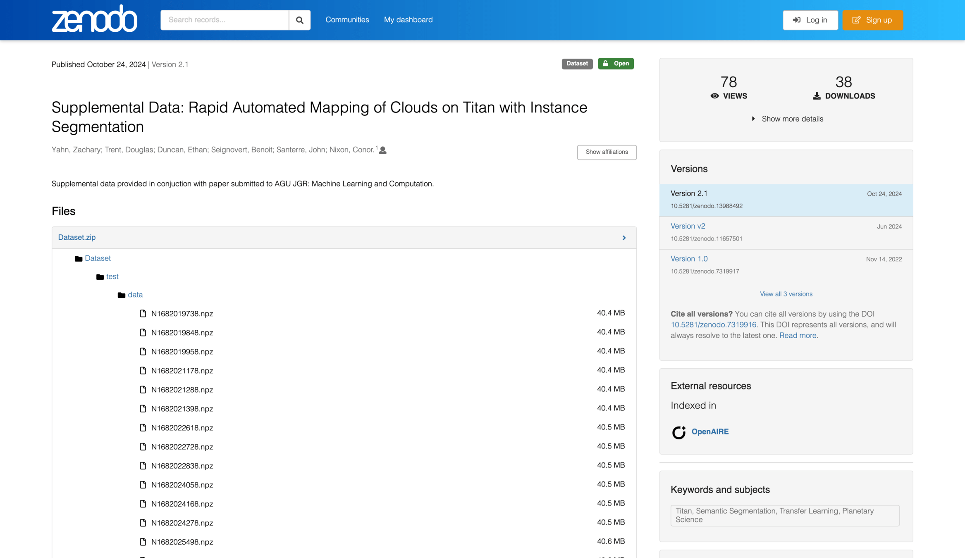Focus the Search records input field

[225, 20]
